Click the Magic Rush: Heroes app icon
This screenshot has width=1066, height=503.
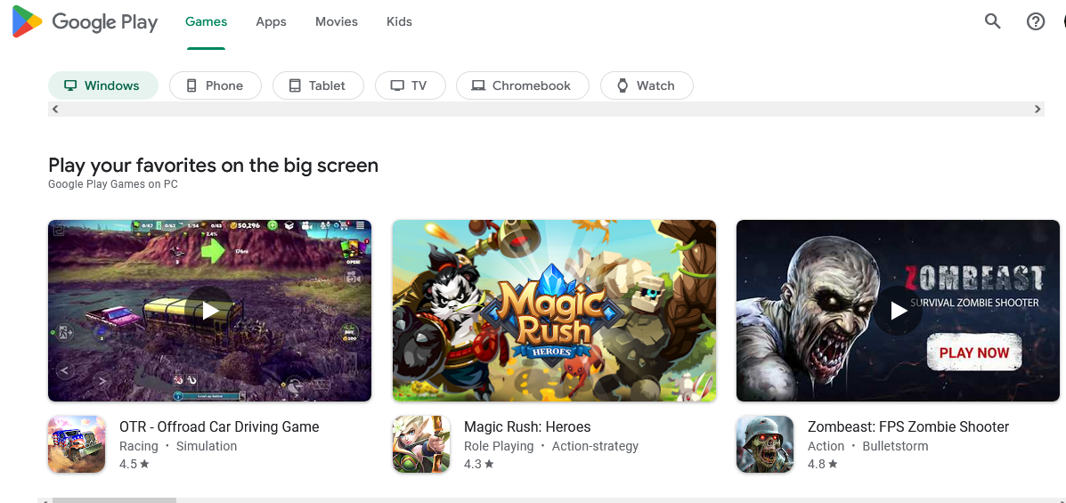[421, 444]
